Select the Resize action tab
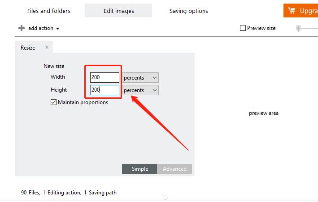This screenshot has height=202, width=318. [28, 48]
